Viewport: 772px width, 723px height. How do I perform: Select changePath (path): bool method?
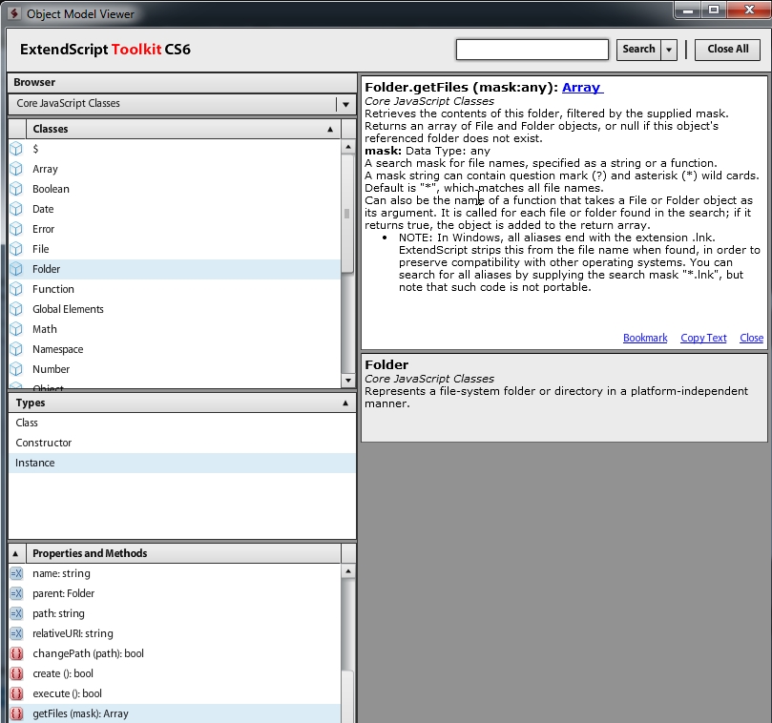(x=175, y=653)
